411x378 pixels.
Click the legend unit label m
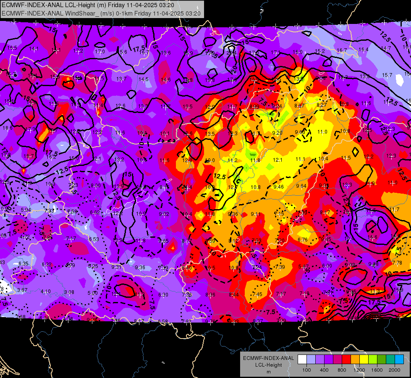(x=268, y=372)
